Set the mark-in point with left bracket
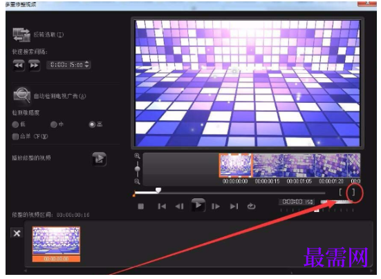The height and width of the screenshot is (279, 381). click(341, 193)
